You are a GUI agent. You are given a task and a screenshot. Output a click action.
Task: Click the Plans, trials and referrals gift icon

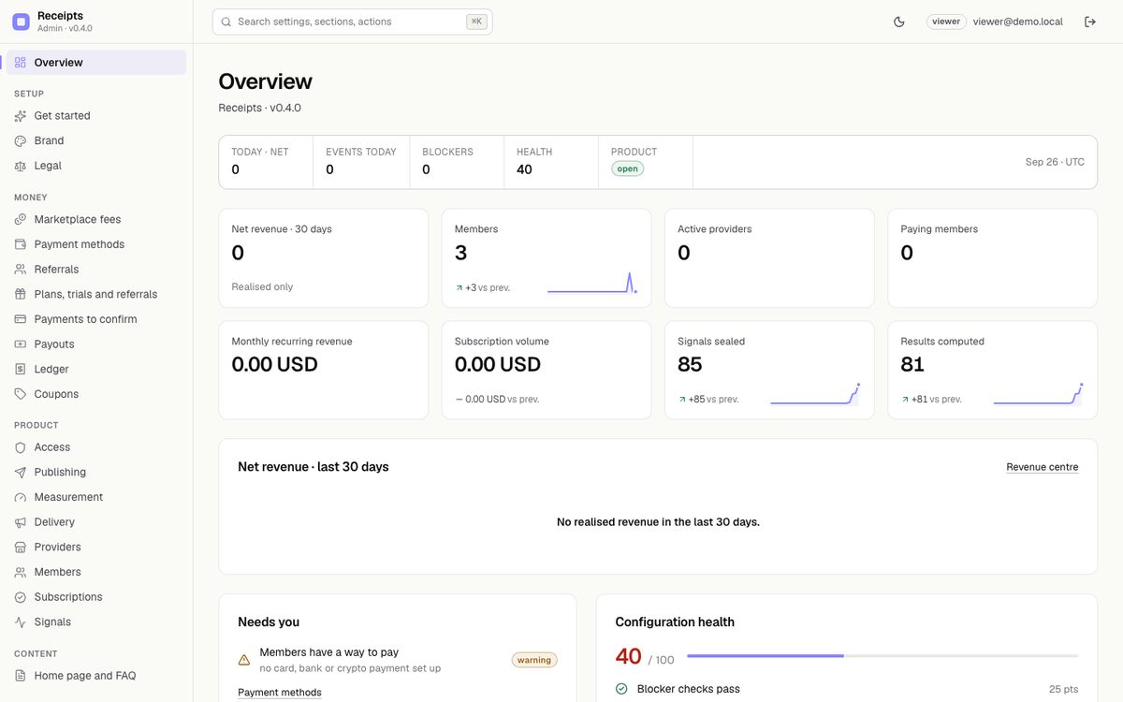point(21,294)
